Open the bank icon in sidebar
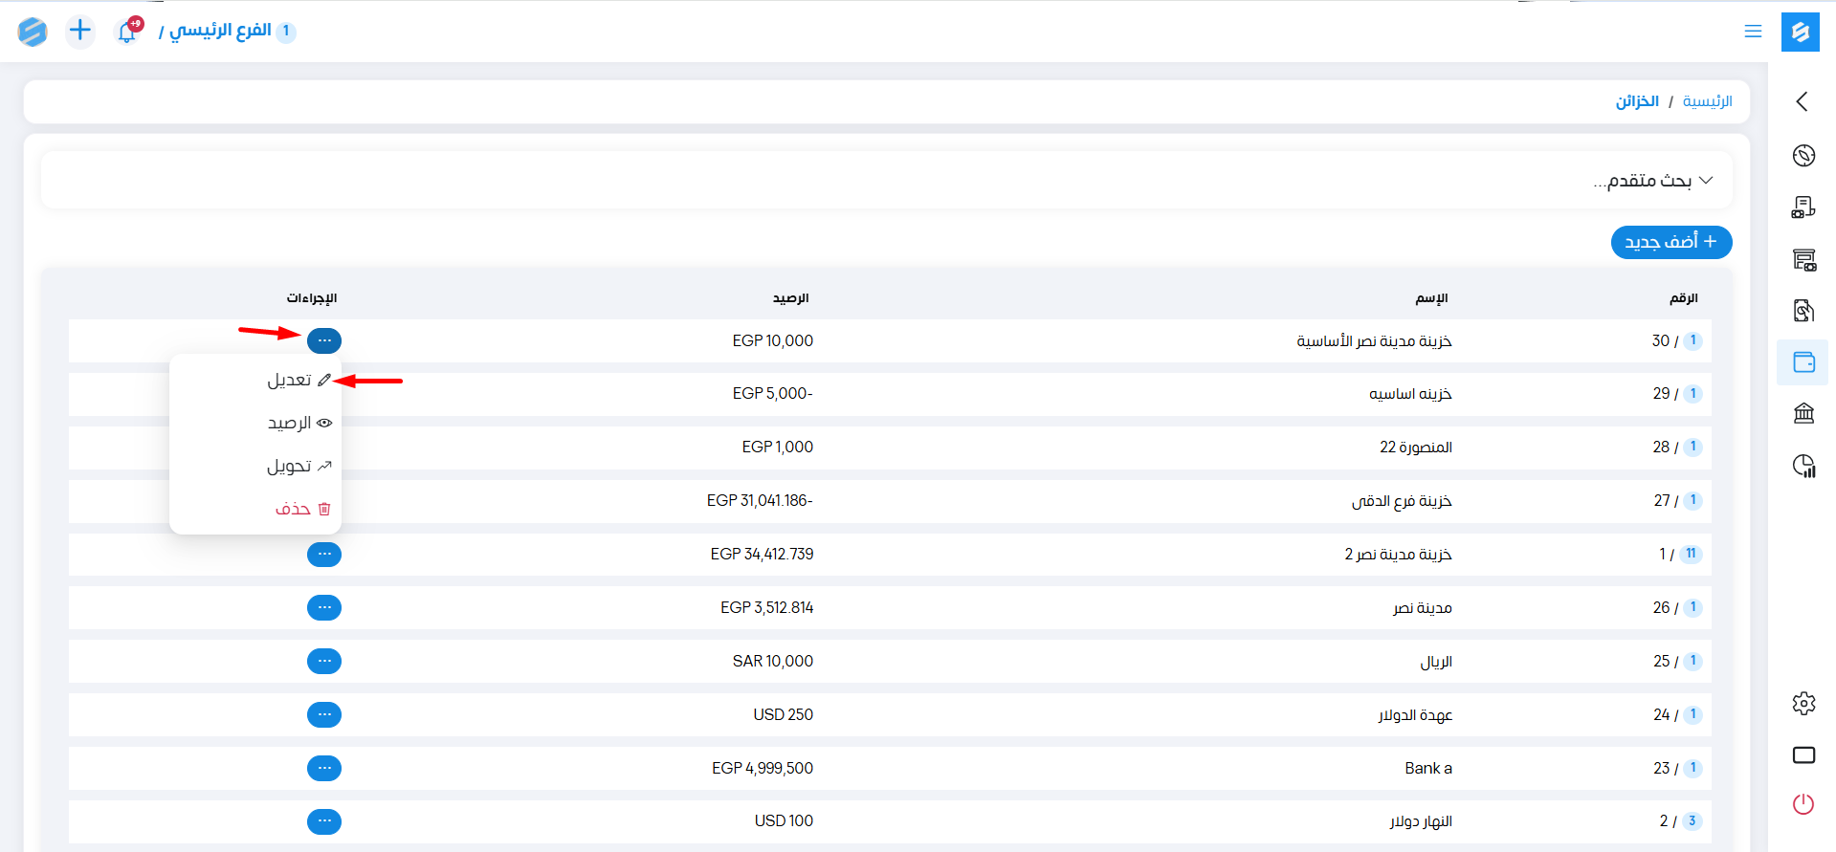This screenshot has height=852, width=1836. pyautogui.click(x=1803, y=413)
